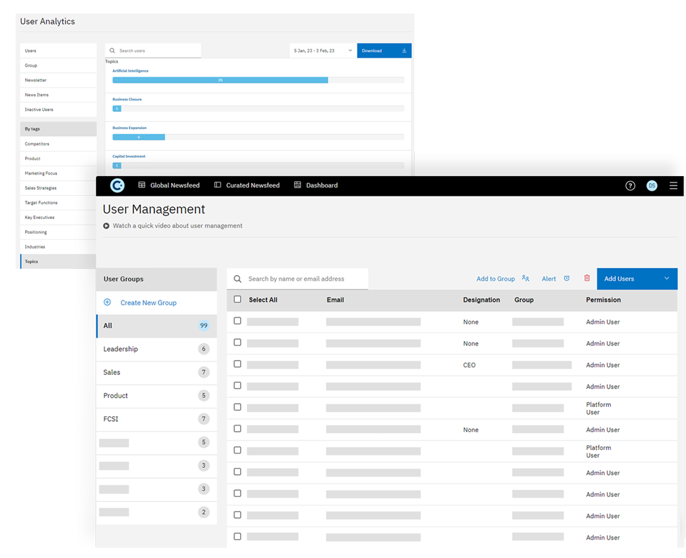Screen dimensions: 686x558
Task: Check the first Platform User row
Action: point(237,406)
